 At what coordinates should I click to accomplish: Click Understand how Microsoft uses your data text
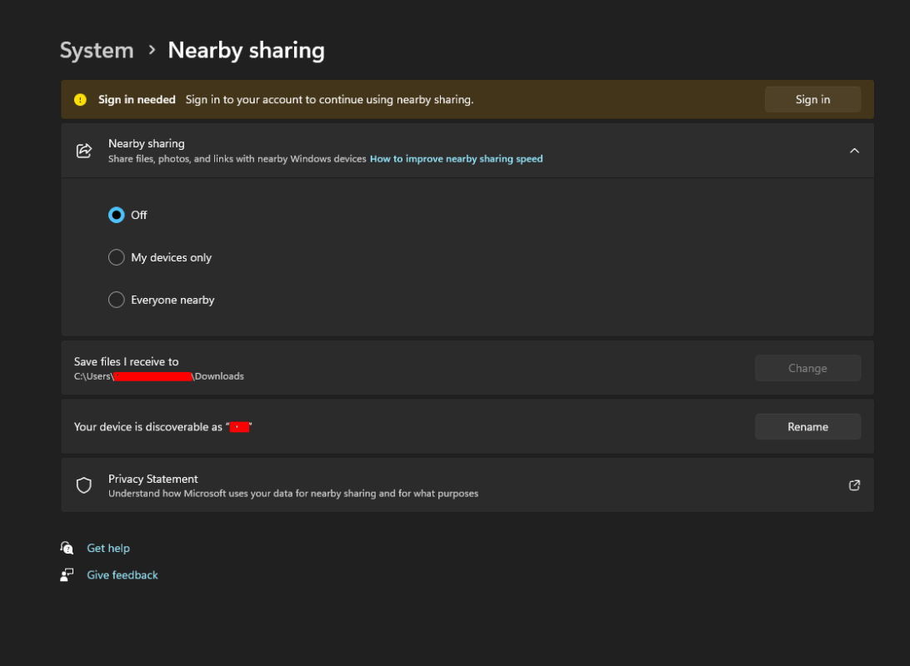pyautogui.click(x=293, y=494)
